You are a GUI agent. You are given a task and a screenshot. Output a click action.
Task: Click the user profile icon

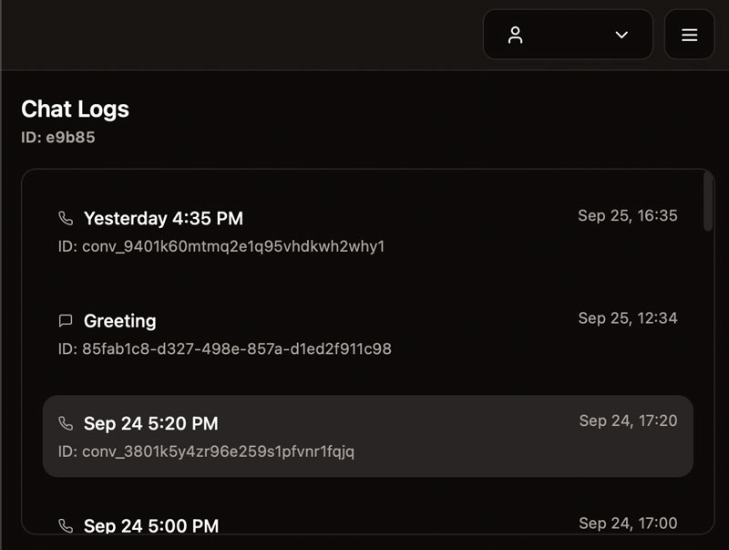516,35
